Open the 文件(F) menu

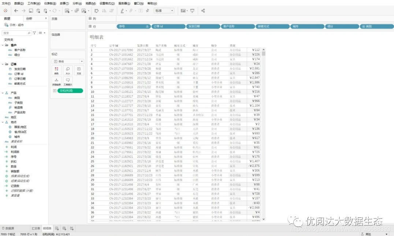6,3
